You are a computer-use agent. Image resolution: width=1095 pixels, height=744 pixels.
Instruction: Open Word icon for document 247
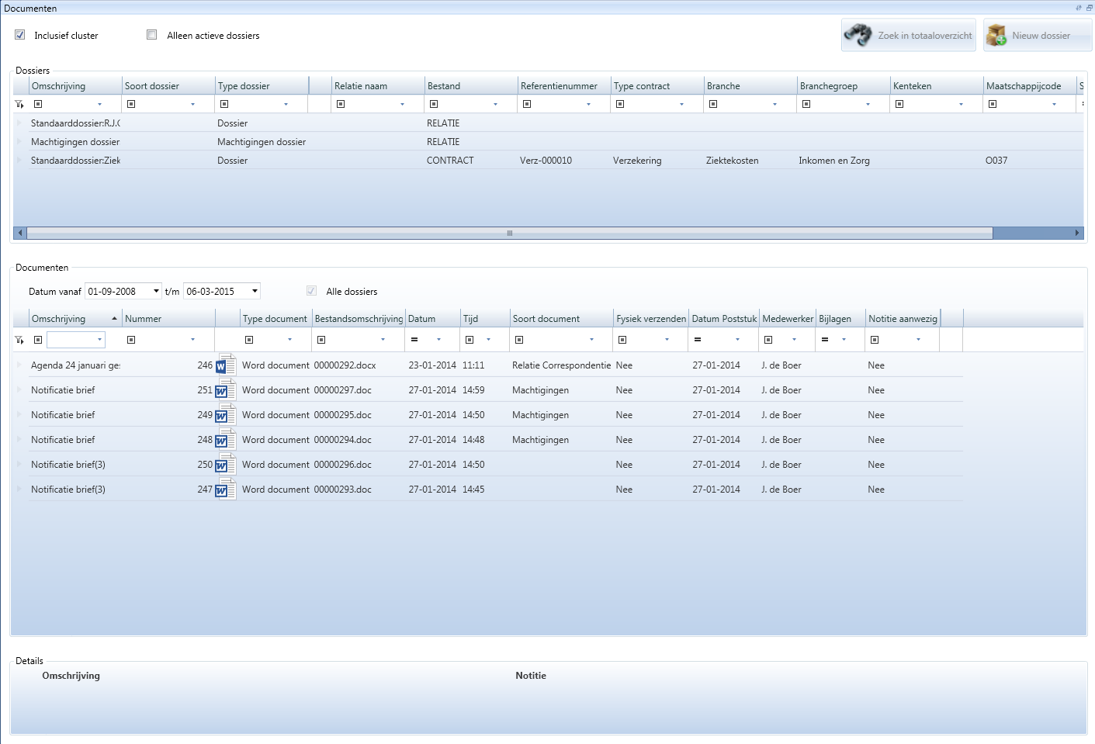point(226,489)
